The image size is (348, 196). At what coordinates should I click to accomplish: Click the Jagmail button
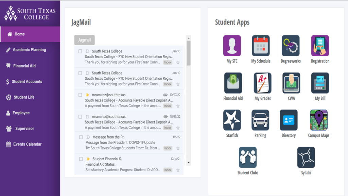[84, 40]
